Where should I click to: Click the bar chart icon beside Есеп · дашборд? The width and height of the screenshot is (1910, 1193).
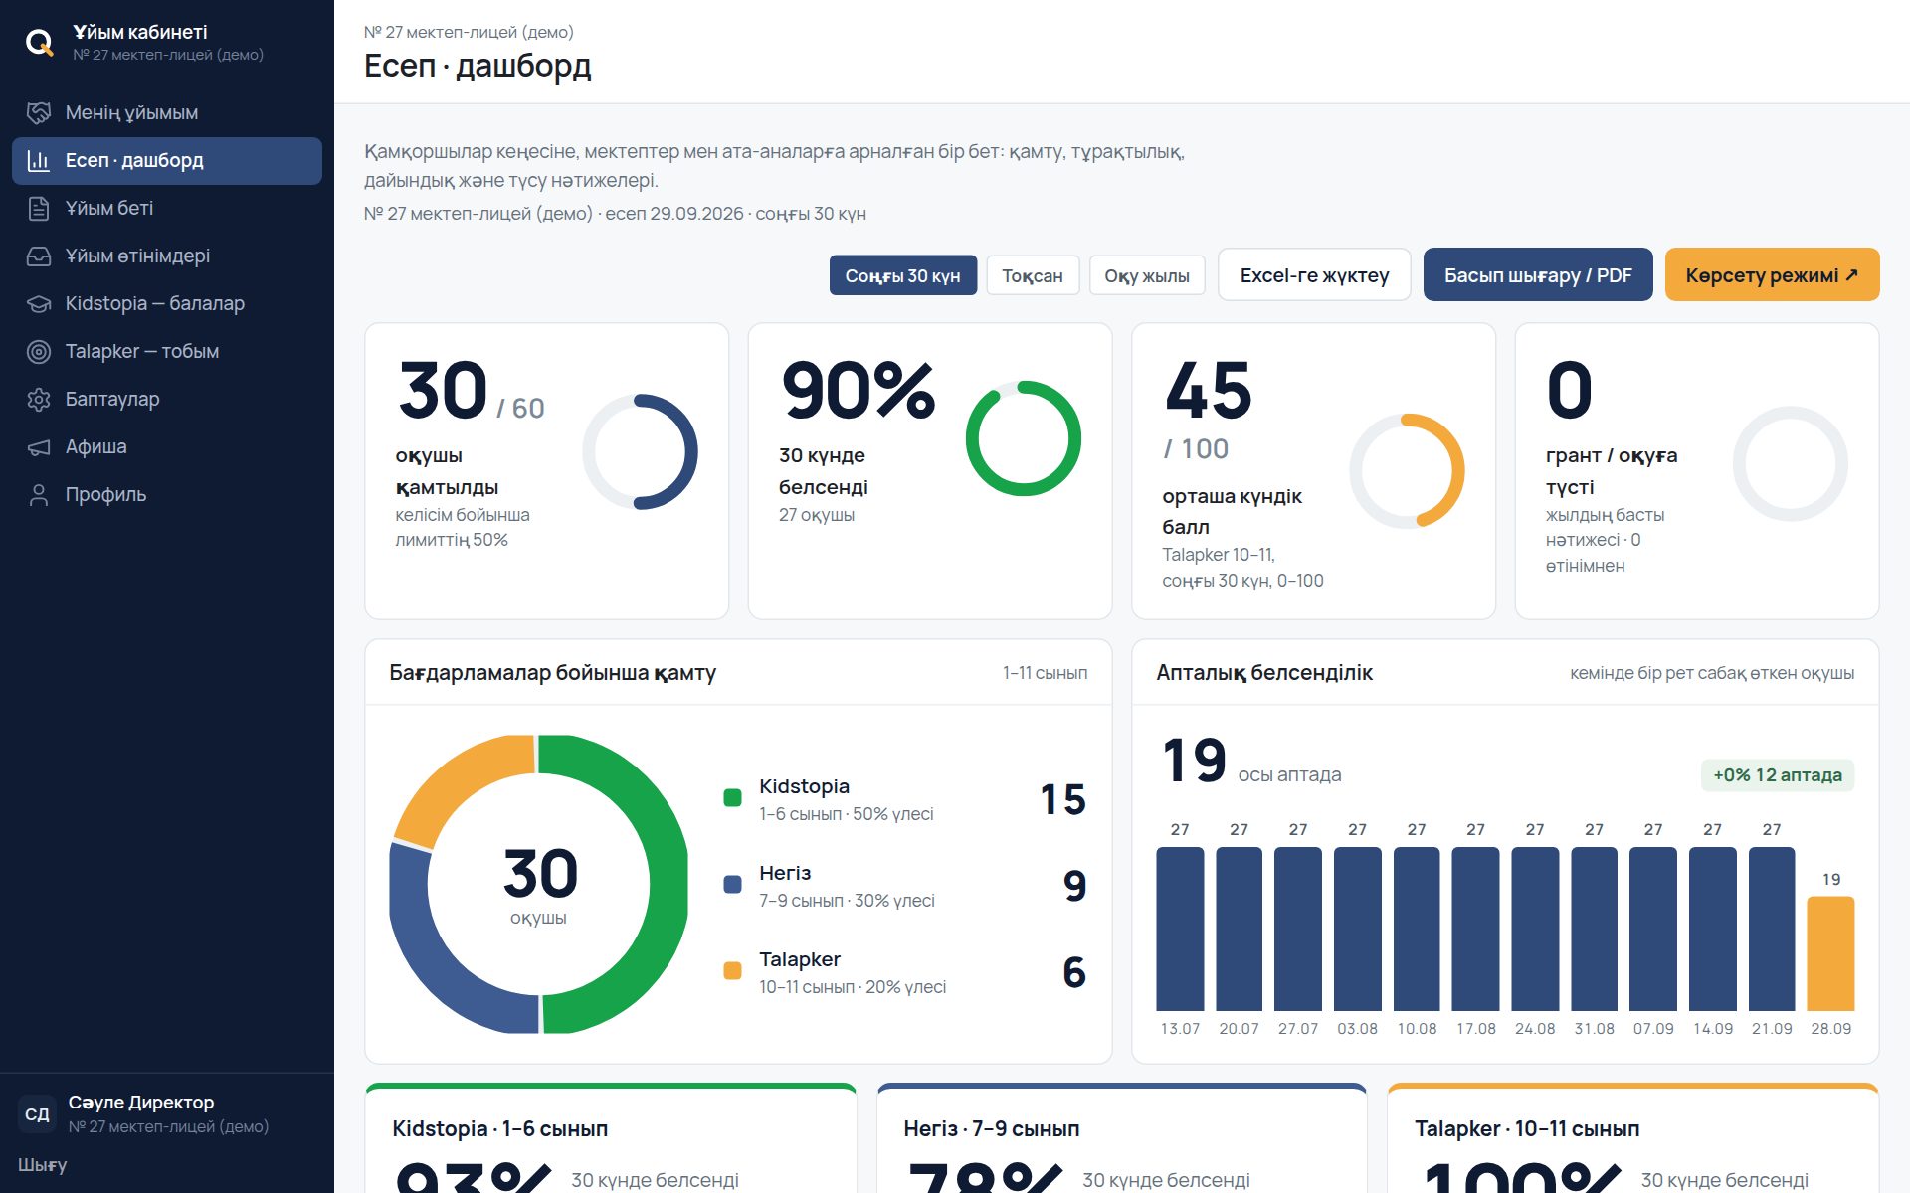tap(39, 160)
